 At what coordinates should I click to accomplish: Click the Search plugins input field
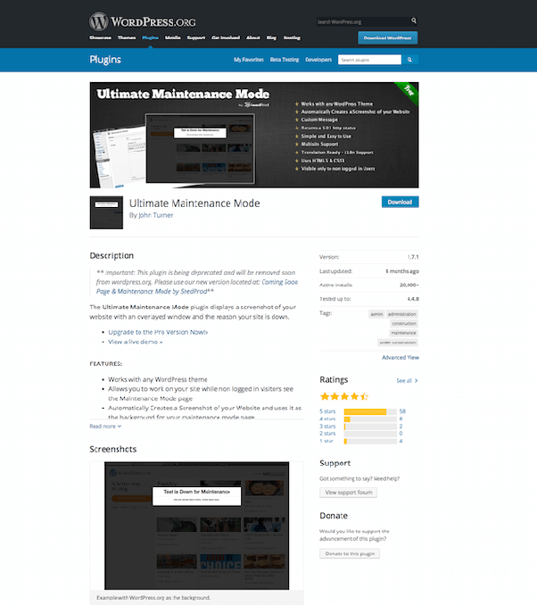point(369,60)
